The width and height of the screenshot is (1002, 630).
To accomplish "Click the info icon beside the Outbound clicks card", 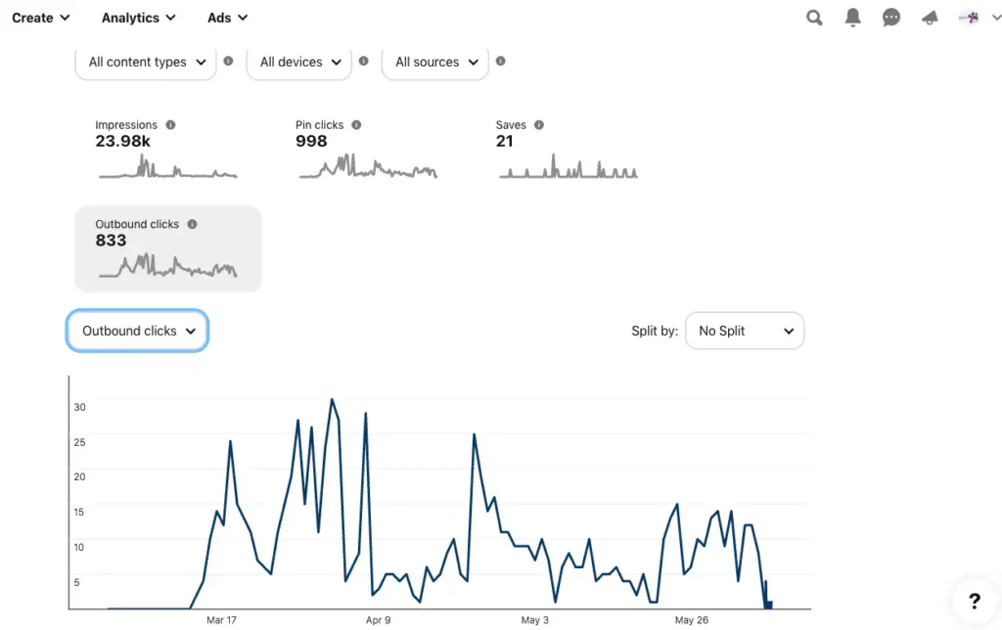I will click(x=193, y=224).
